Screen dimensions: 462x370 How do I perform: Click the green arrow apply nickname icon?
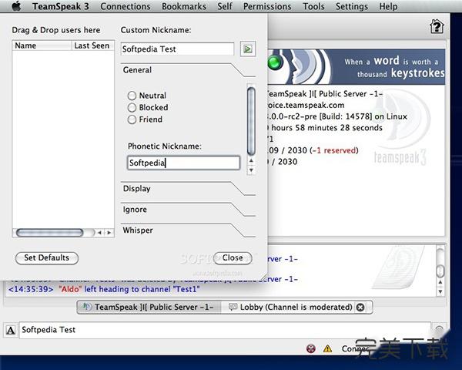[248, 49]
